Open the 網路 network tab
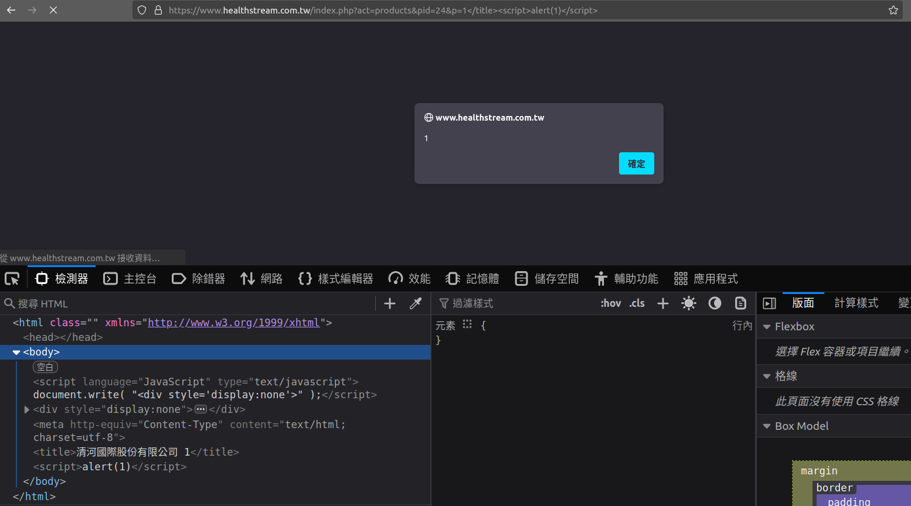The width and height of the screenshot is (911, 506). pos(261,279)
